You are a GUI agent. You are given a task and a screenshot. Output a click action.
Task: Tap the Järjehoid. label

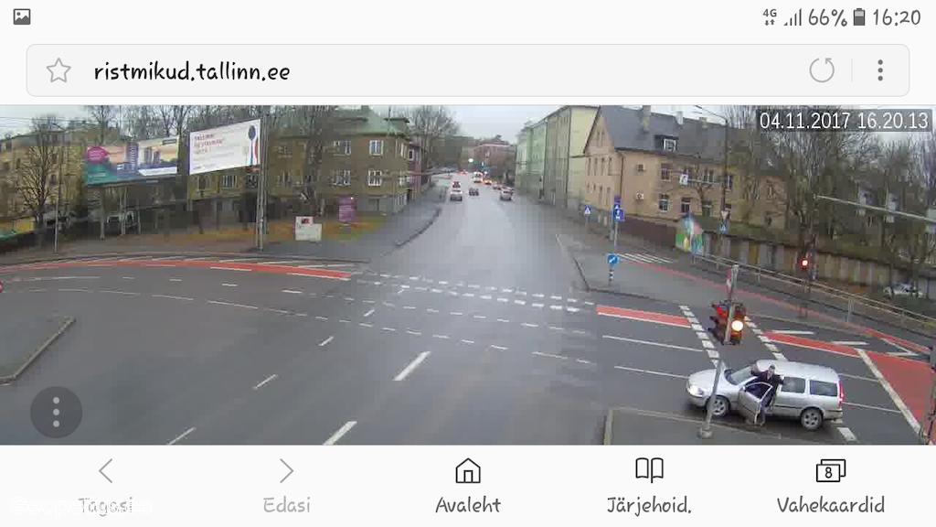tap(650, 505)
